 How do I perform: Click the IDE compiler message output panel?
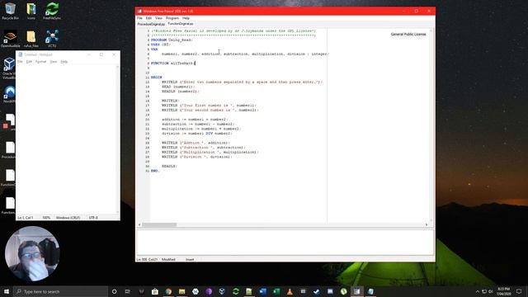click(x=285, y=243)
